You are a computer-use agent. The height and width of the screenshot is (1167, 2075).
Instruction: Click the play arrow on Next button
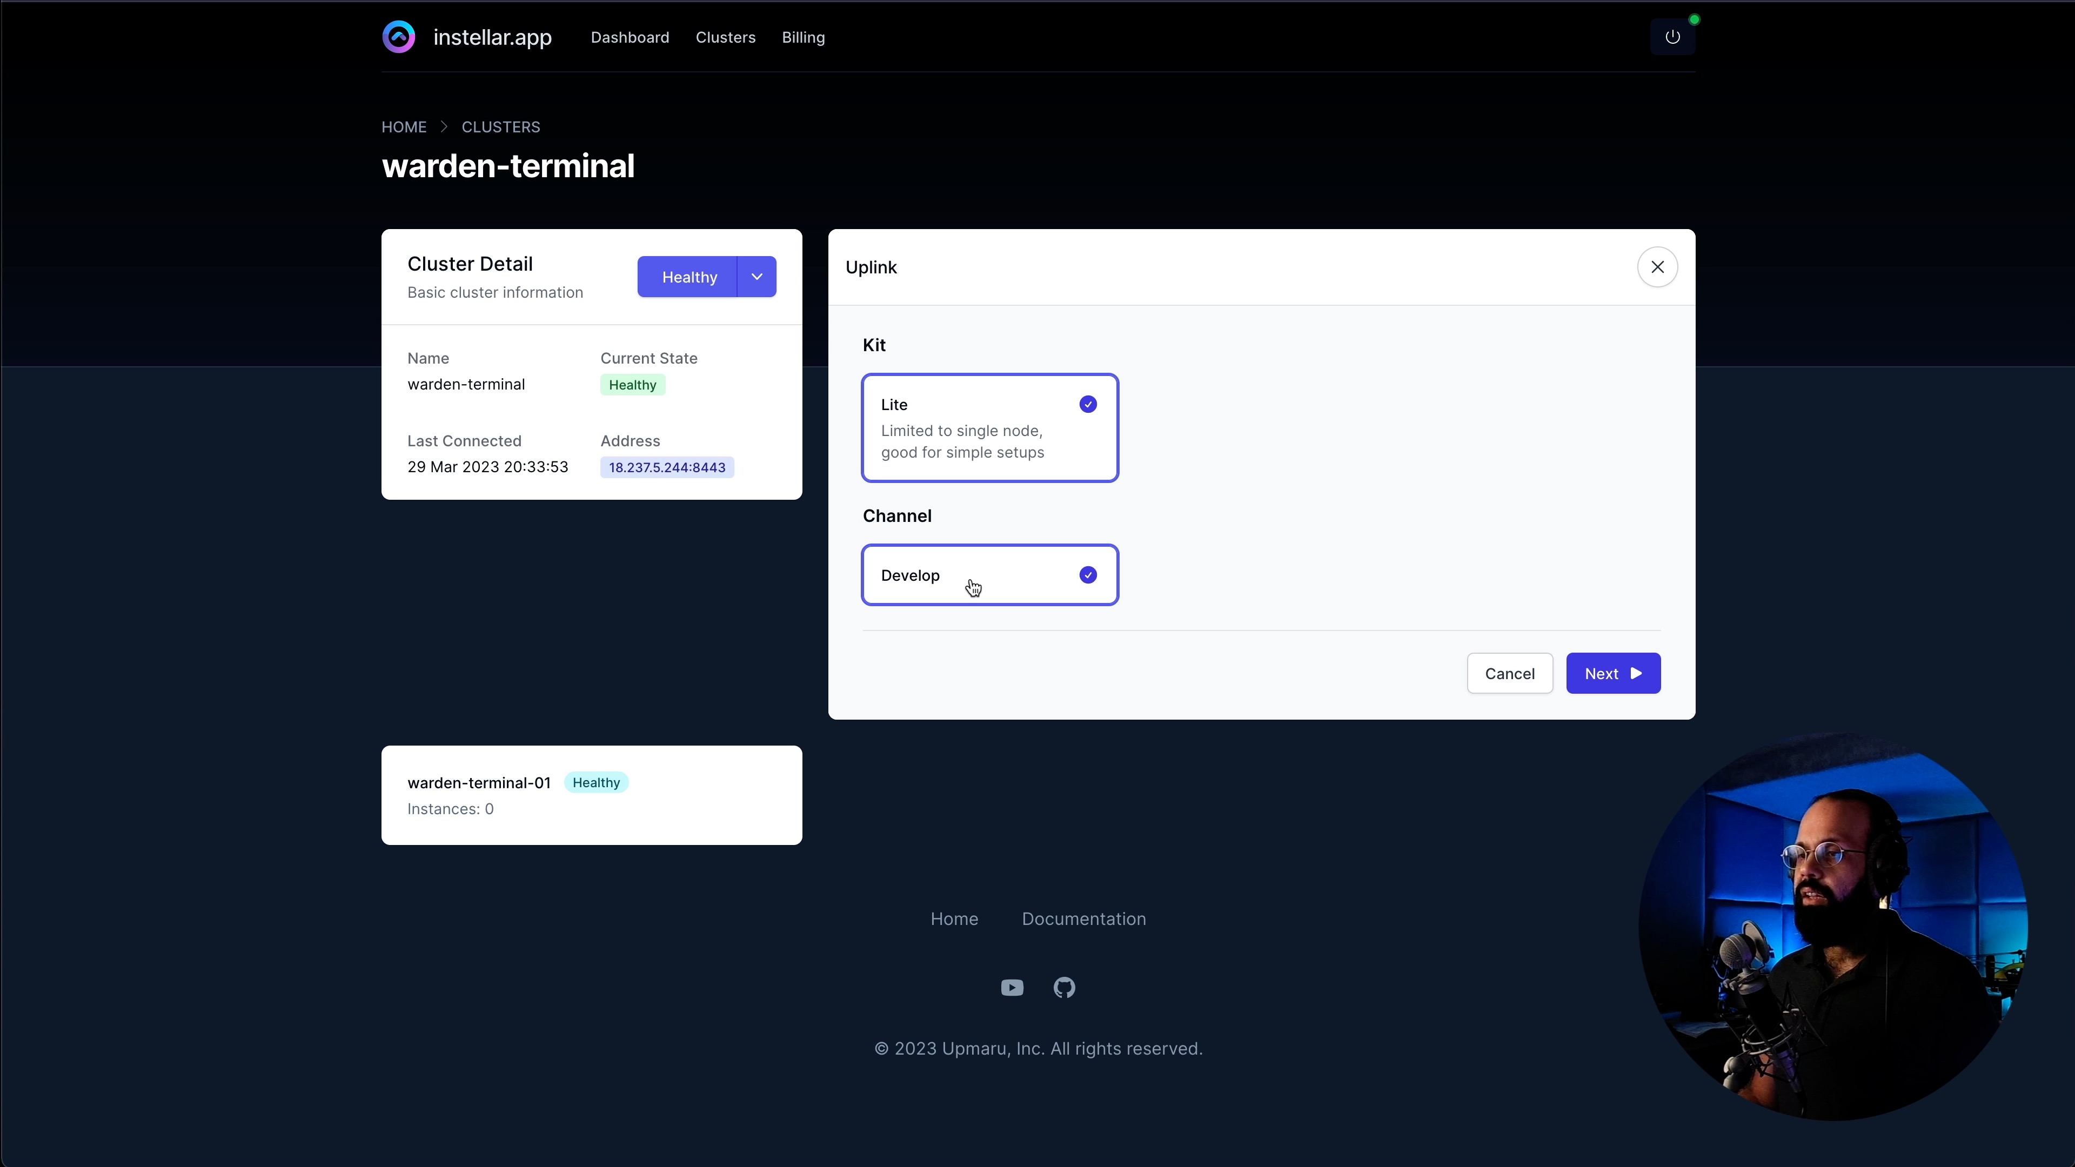click(1636, 673)
